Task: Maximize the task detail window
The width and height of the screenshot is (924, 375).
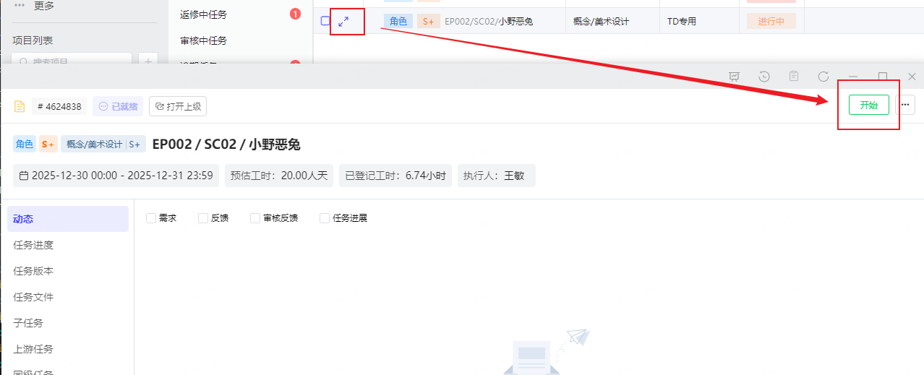Action: (x=883, y=77)
